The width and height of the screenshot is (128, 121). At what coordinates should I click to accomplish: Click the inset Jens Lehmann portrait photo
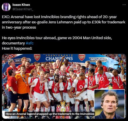tap(110, 104)
